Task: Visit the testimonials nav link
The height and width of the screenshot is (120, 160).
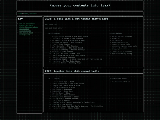Action: point(25,31)
